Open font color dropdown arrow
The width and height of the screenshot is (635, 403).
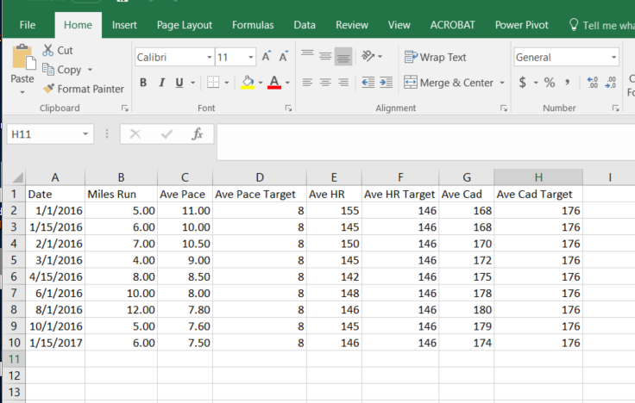click(287, 83)
